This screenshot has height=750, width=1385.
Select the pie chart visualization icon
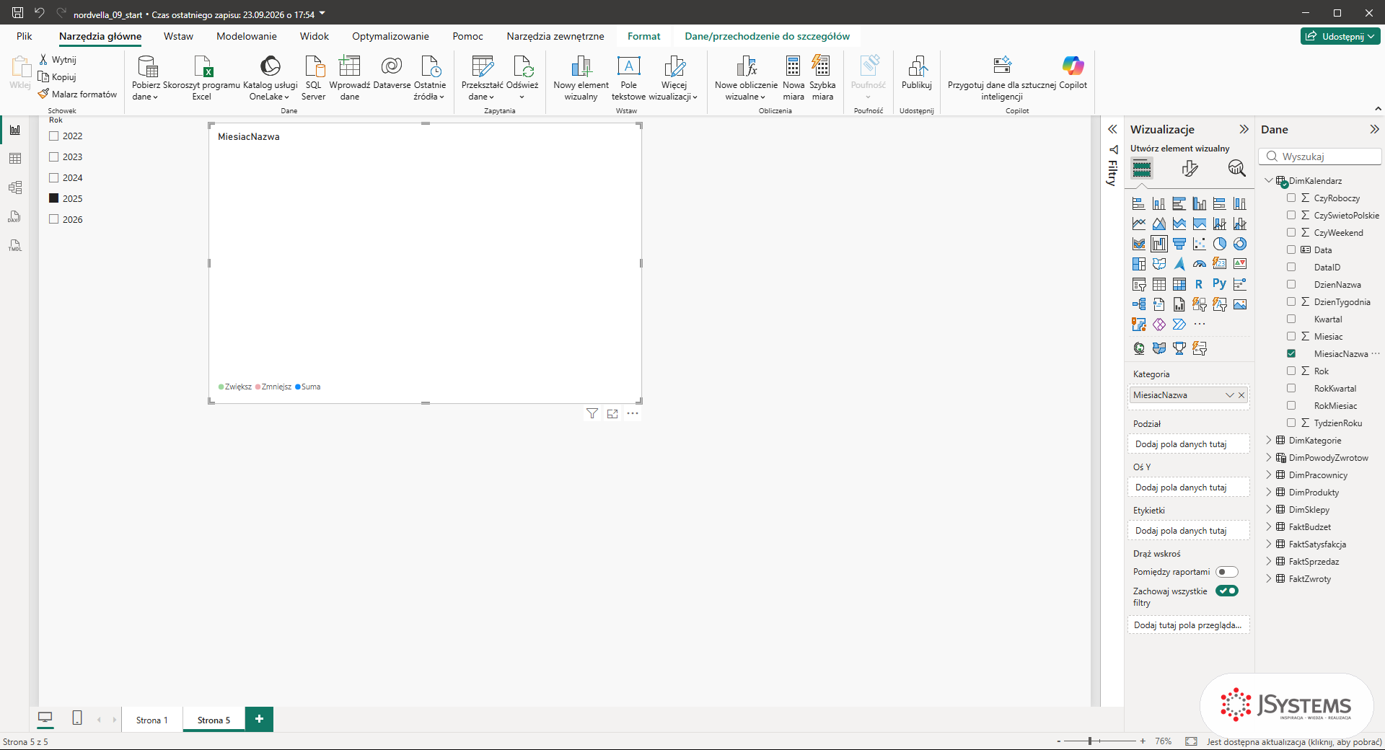(1219, 244)
